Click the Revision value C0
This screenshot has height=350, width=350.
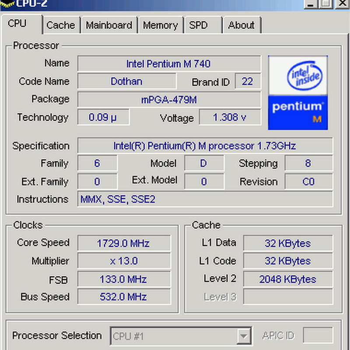pyautogui.click(x=308, y=182)
